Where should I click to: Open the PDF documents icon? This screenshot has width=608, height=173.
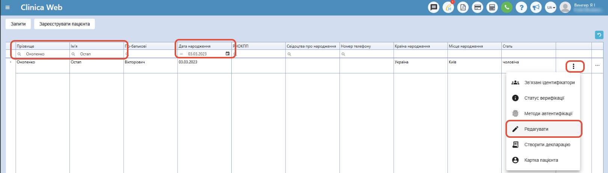click(x=463, y=7)
